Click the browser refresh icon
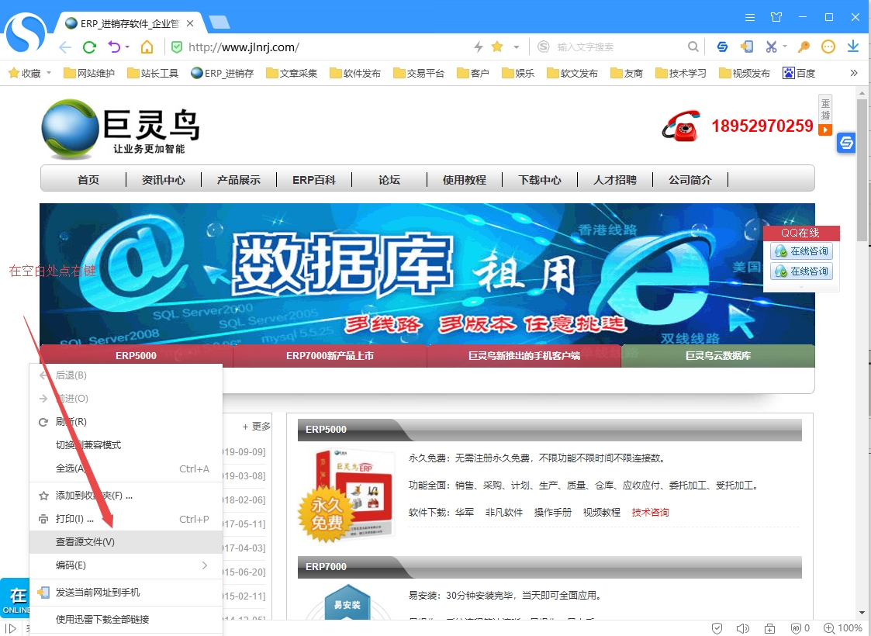The height and width of the screenshot is (636, 871). tap(89, 47)
